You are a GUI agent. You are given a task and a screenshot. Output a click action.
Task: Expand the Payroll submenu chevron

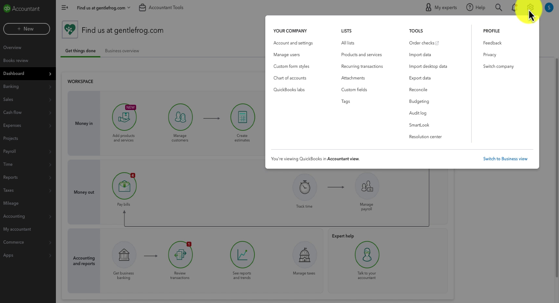pos(50,151)
